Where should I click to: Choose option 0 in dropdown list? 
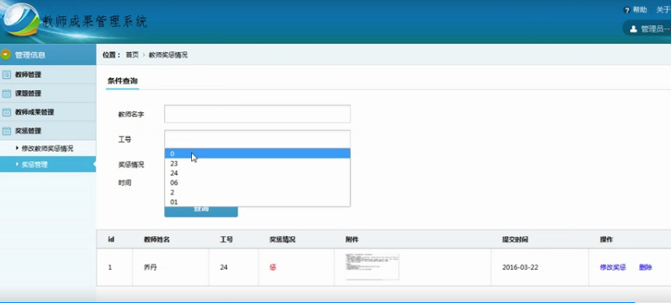257,154
